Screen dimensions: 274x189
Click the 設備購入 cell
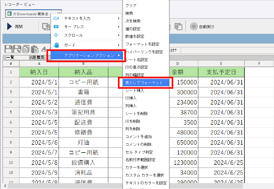coord(83,162)
